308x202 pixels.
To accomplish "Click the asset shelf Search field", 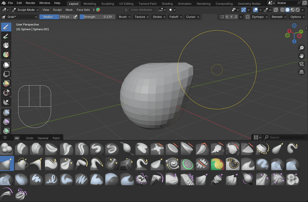I will click(x=284, y=138).
